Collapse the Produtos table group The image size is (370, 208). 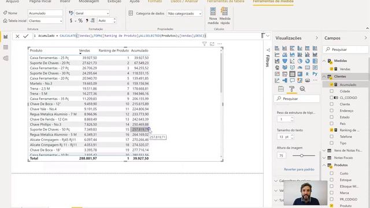(324, 165)
